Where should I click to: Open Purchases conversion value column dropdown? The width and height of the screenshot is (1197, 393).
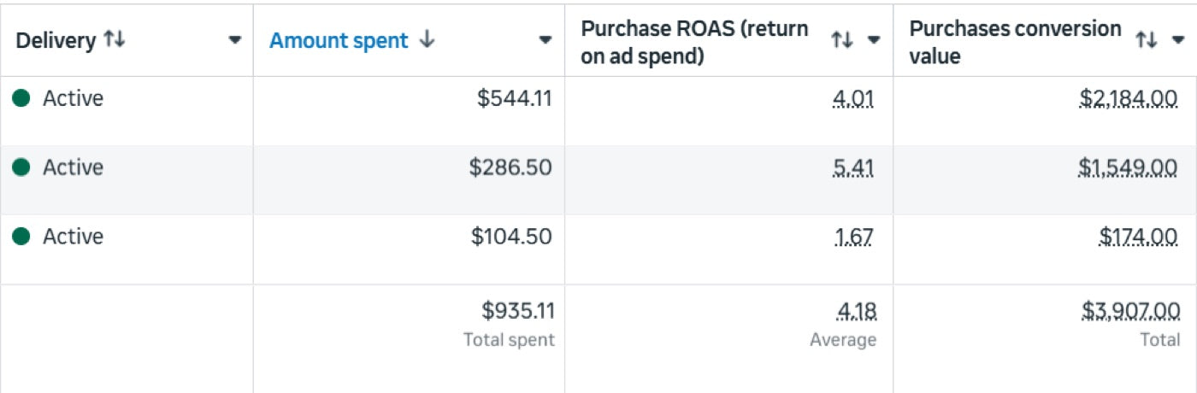1177,40
